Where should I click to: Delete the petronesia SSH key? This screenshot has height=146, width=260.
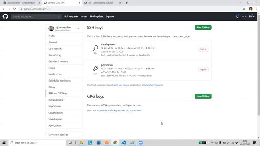[203, 69]
